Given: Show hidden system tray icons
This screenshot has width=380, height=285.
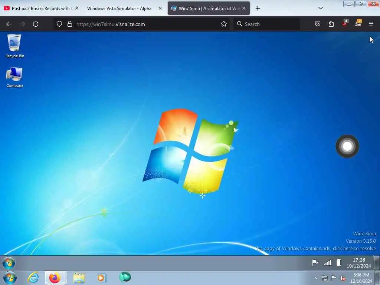Looking at the screenshot, I should pyautogui.click(x=315, y=278).
